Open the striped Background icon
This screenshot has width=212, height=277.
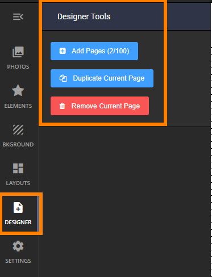tap(18, 129)
